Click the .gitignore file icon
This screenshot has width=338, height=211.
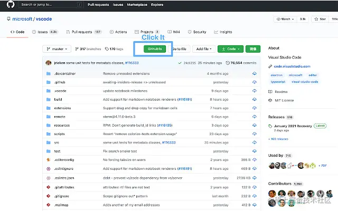(49, 196)
